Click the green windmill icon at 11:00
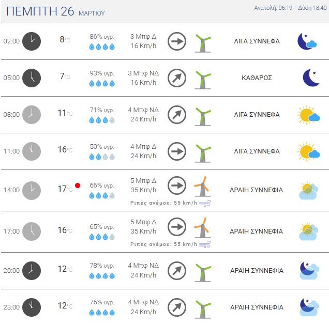329x325 pixels. (203, 152)
